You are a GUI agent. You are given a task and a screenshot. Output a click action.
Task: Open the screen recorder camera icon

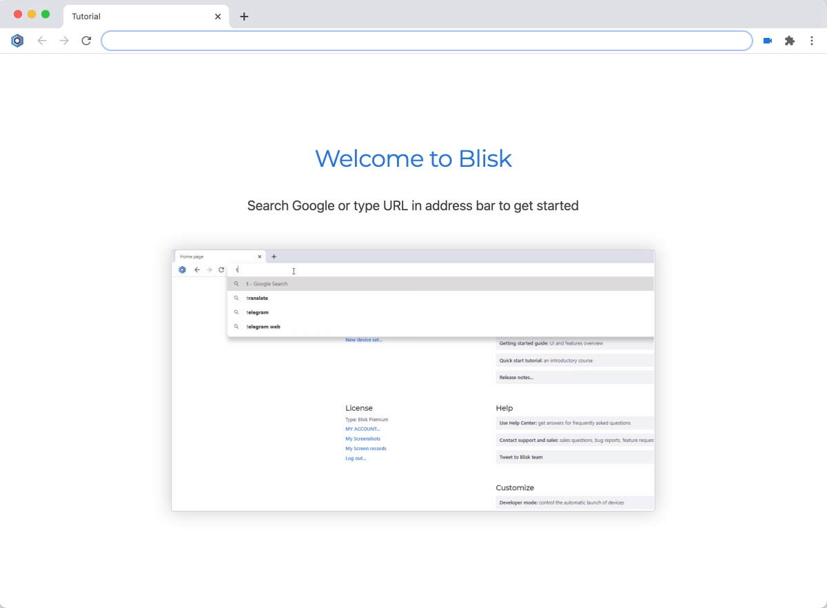pos(768,41)
